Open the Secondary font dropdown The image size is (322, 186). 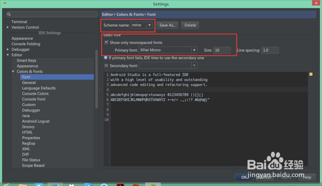194,65
